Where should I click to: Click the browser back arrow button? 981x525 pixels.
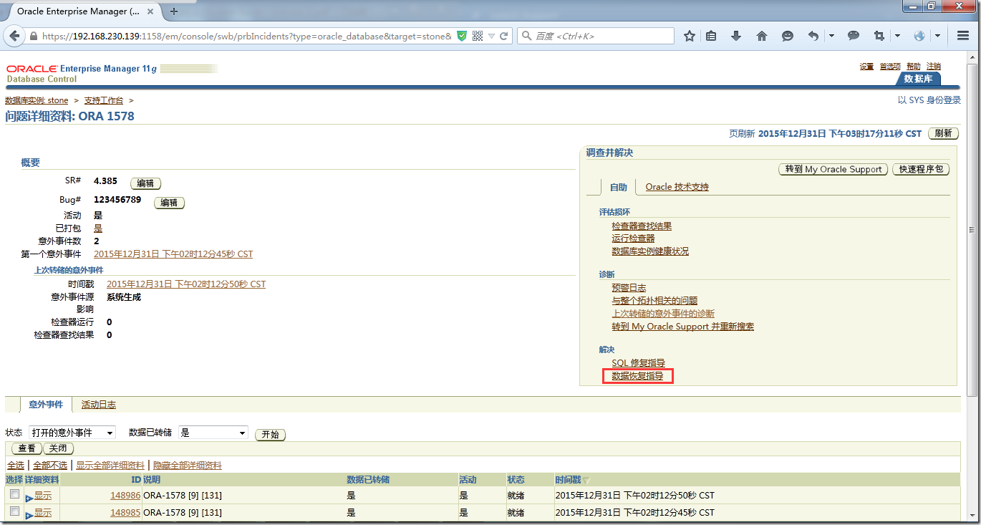[16, 36]
